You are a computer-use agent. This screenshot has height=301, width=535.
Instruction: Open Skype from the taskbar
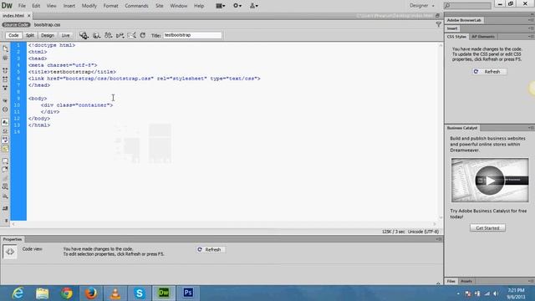coord(140,293)
